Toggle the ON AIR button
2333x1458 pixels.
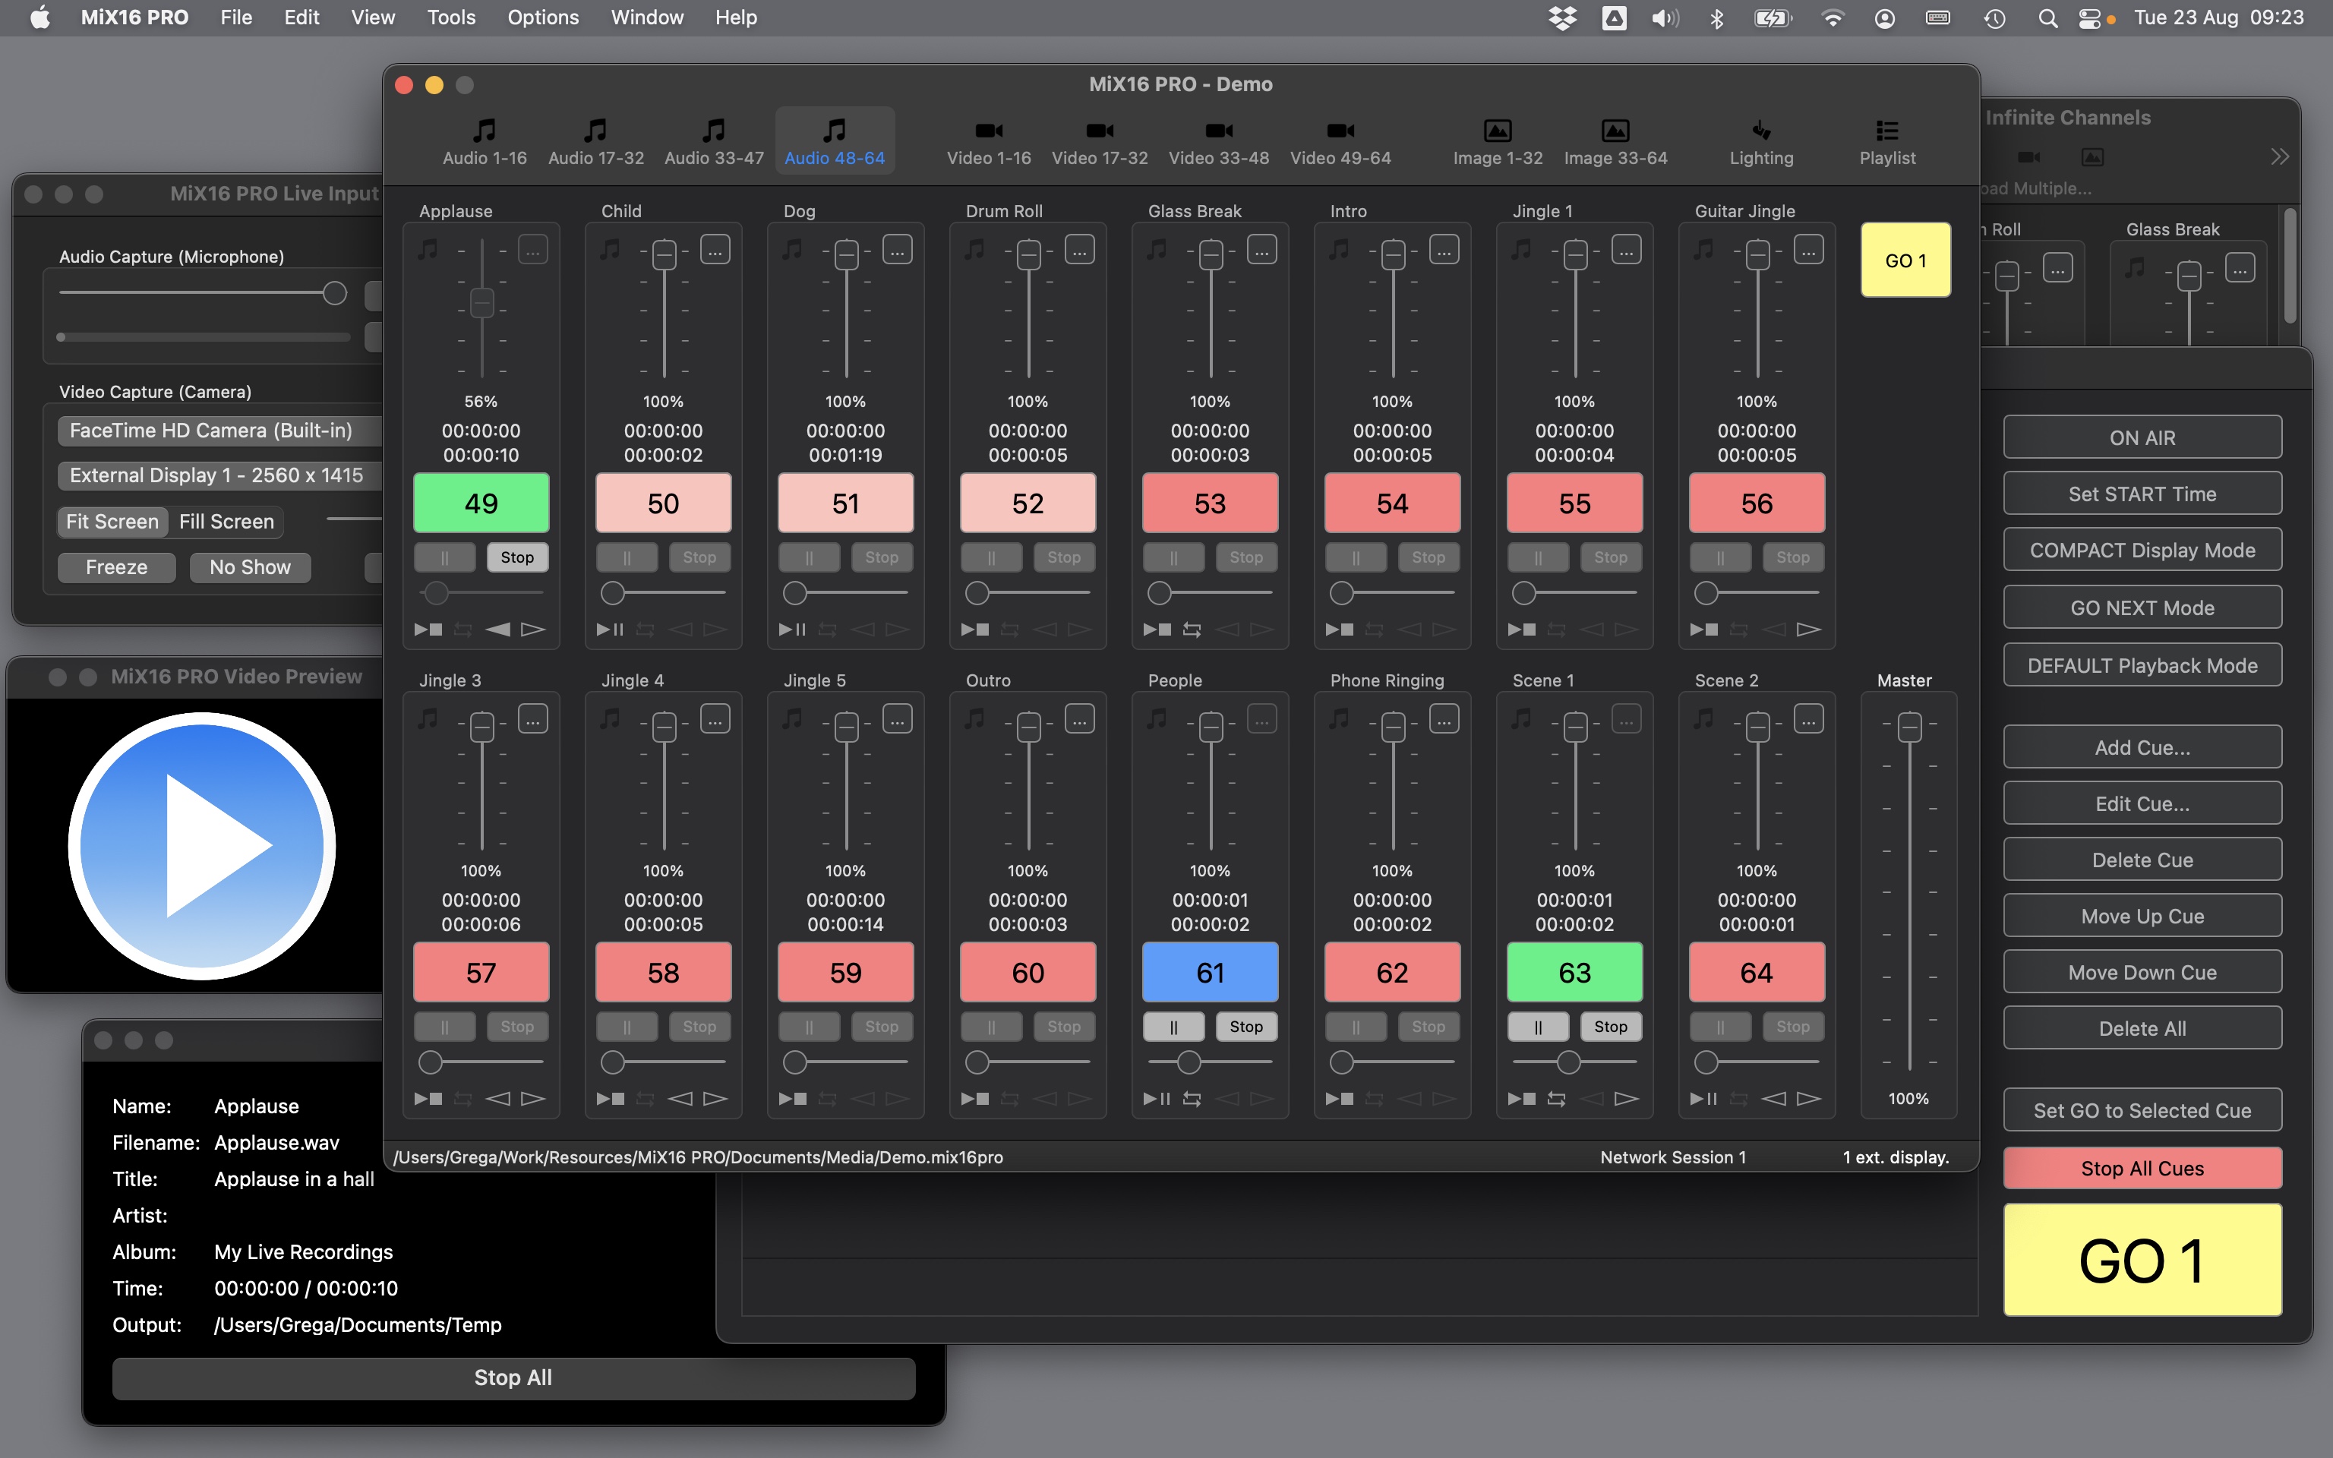pyautogui.click(x=2142, y=438)
